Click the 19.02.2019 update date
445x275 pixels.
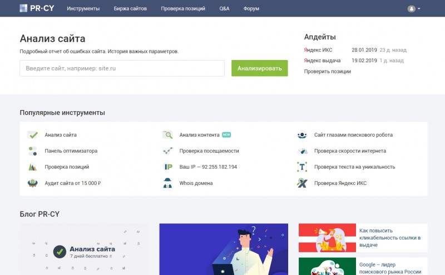(364, 61)
